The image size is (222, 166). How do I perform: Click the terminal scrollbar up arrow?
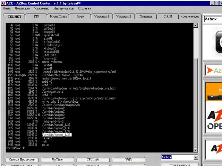pyautogui.click(x=196, y=25)
